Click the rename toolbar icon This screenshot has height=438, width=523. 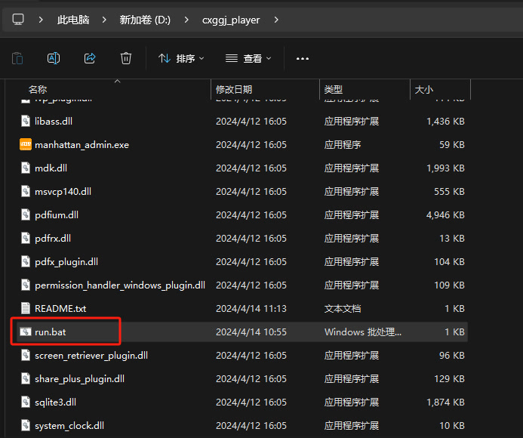pyautogui.click(x=54, y=58)
